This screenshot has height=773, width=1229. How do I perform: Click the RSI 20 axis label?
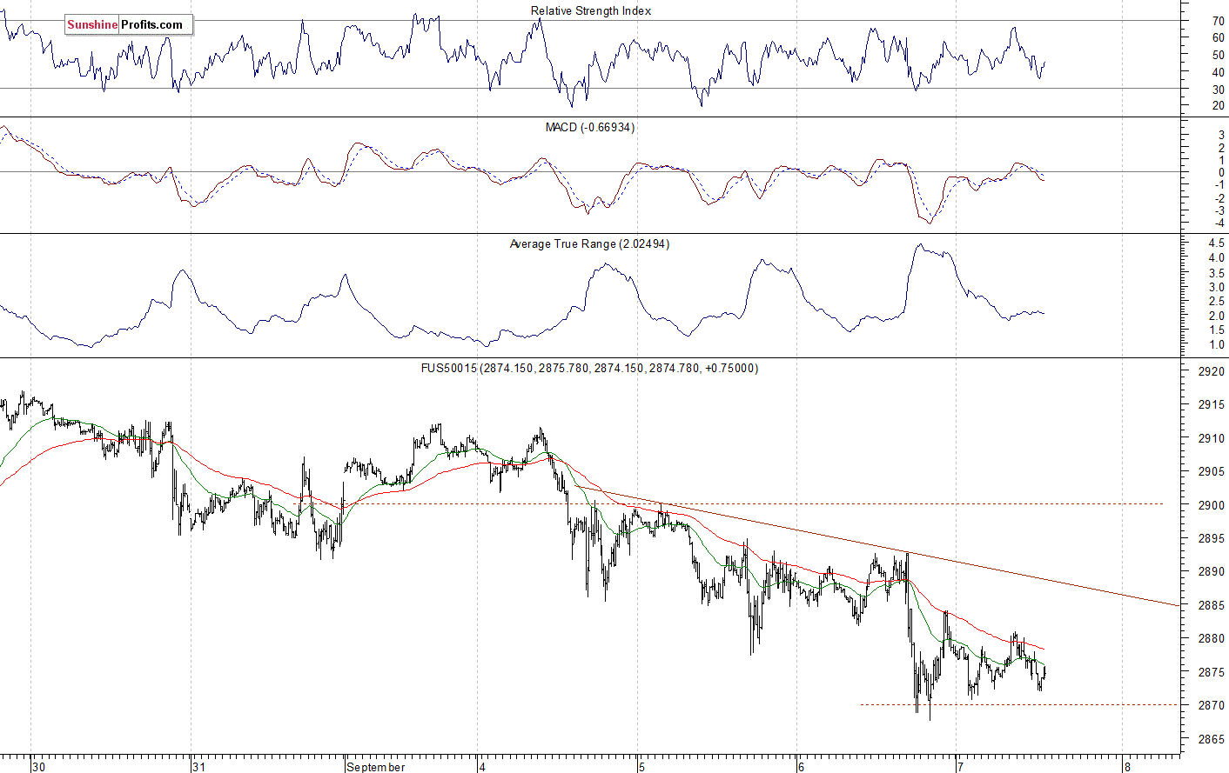(x=1219, y=106)
